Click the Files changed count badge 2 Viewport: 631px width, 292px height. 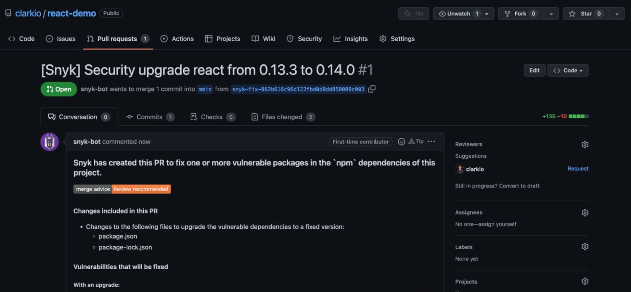point(311,117)
